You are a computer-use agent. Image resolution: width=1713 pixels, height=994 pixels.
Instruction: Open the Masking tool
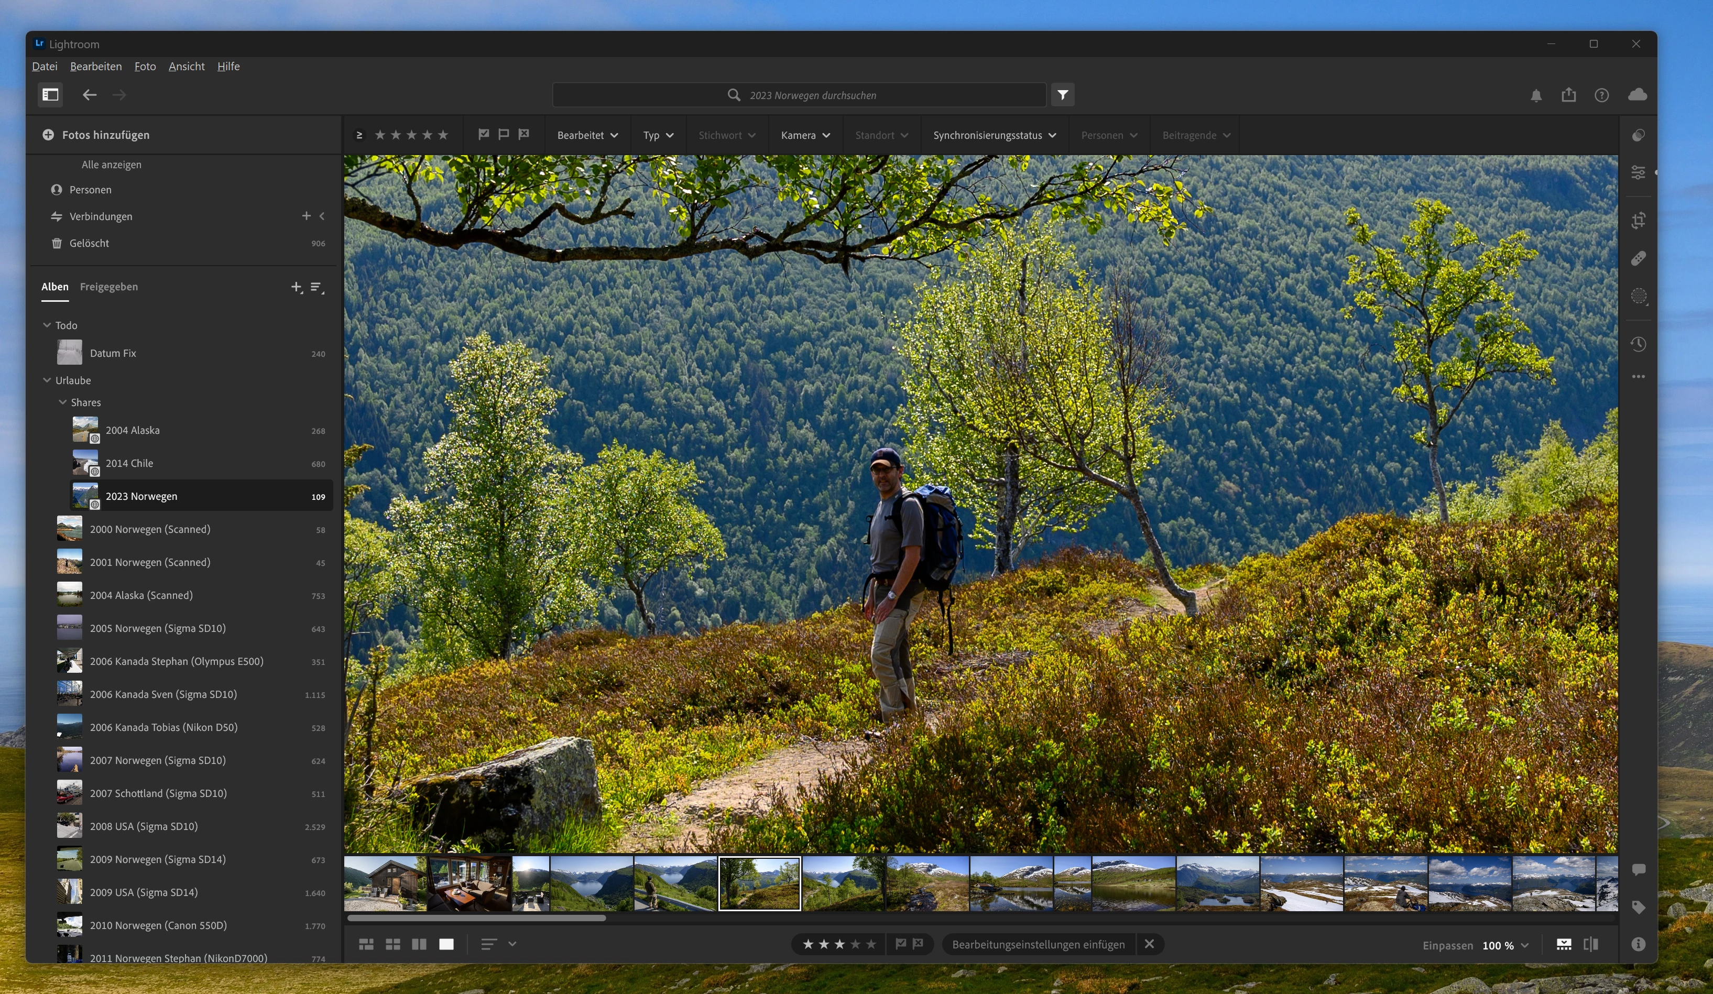[x=1638, y=296]
